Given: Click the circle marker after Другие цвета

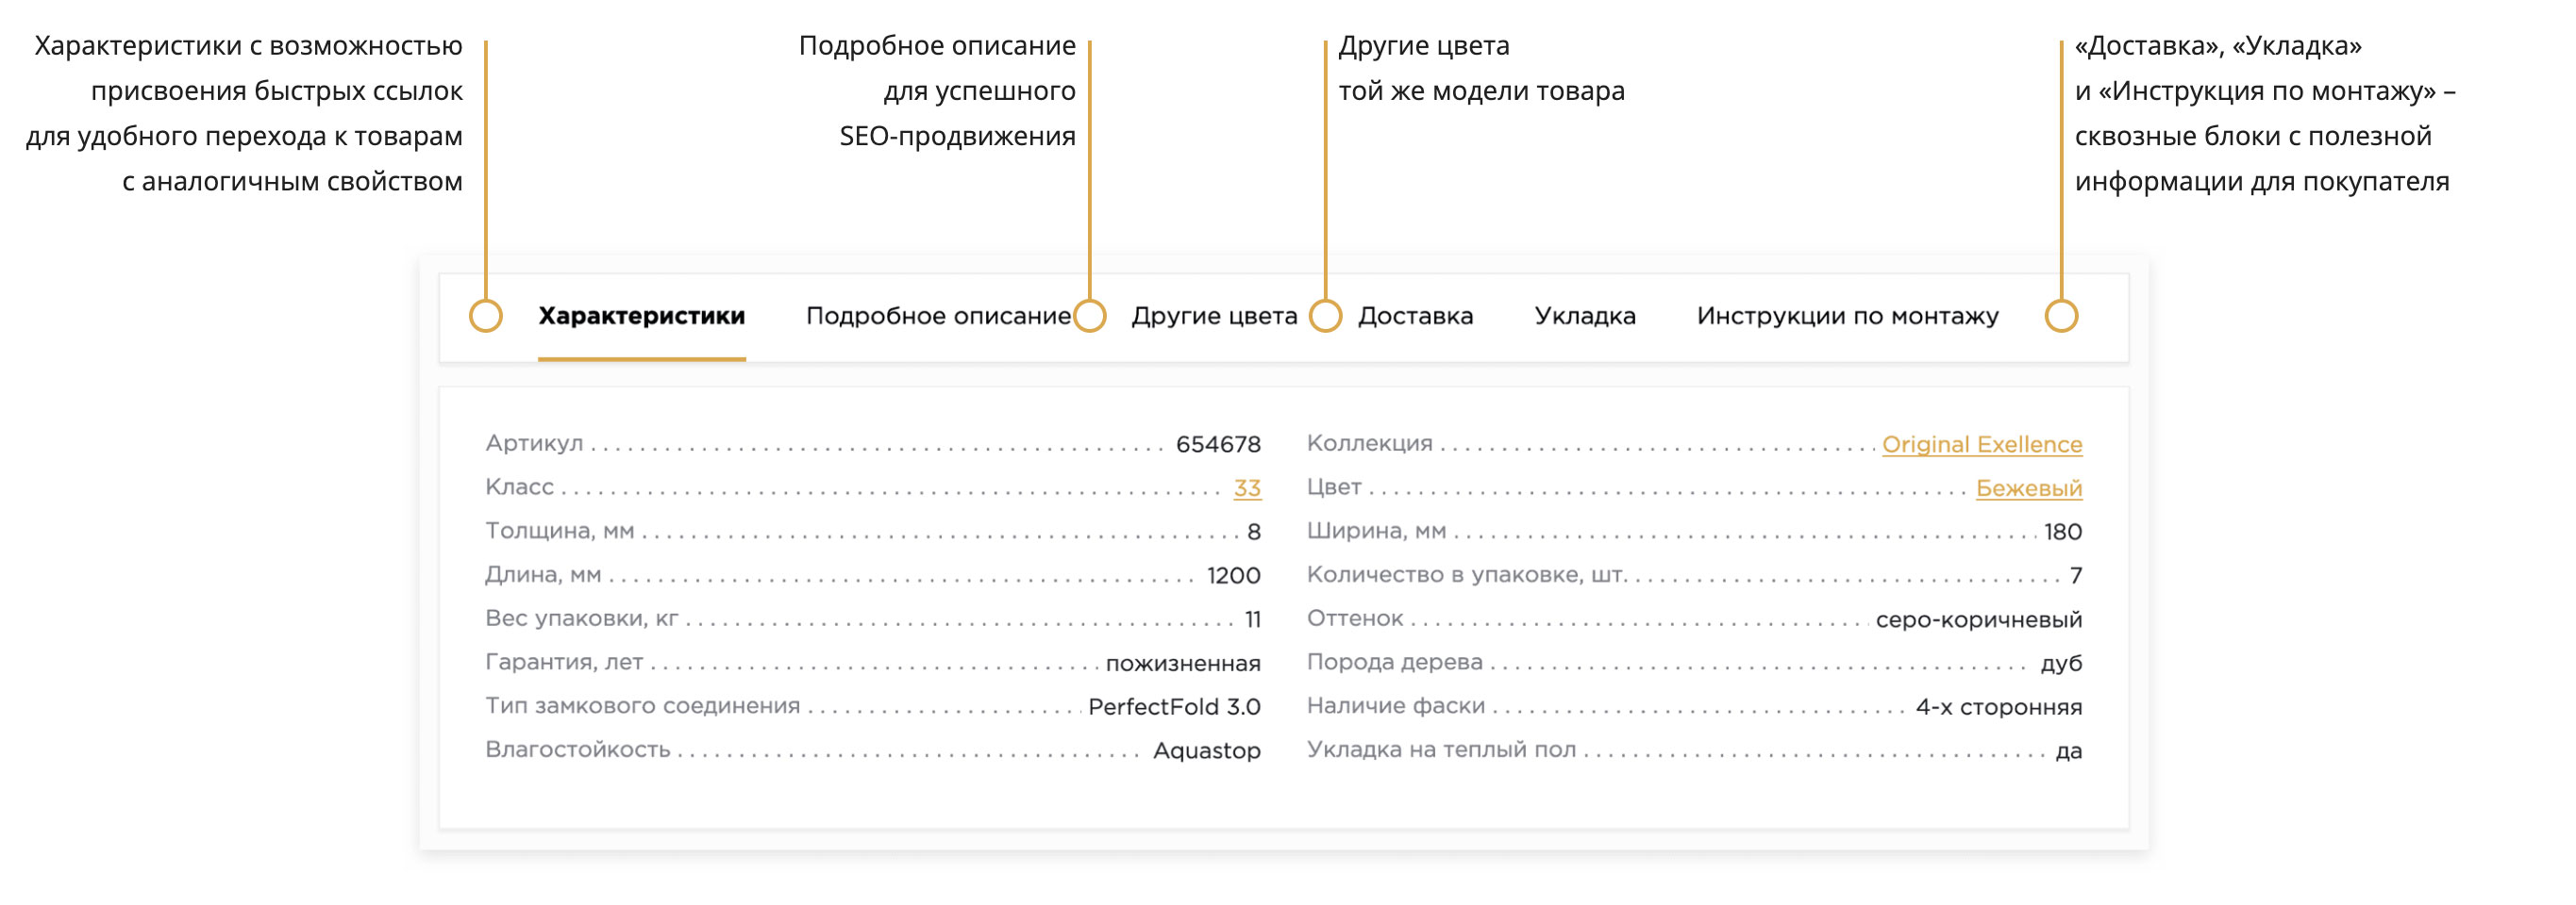Looking at the screenshot, I should (x=1326, y=316).
